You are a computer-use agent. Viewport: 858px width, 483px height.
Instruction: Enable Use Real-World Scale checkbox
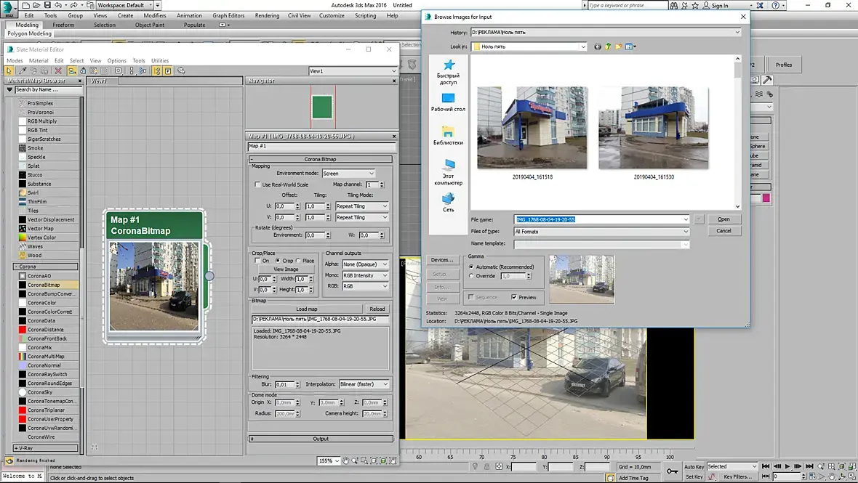[x=257, y=184]
